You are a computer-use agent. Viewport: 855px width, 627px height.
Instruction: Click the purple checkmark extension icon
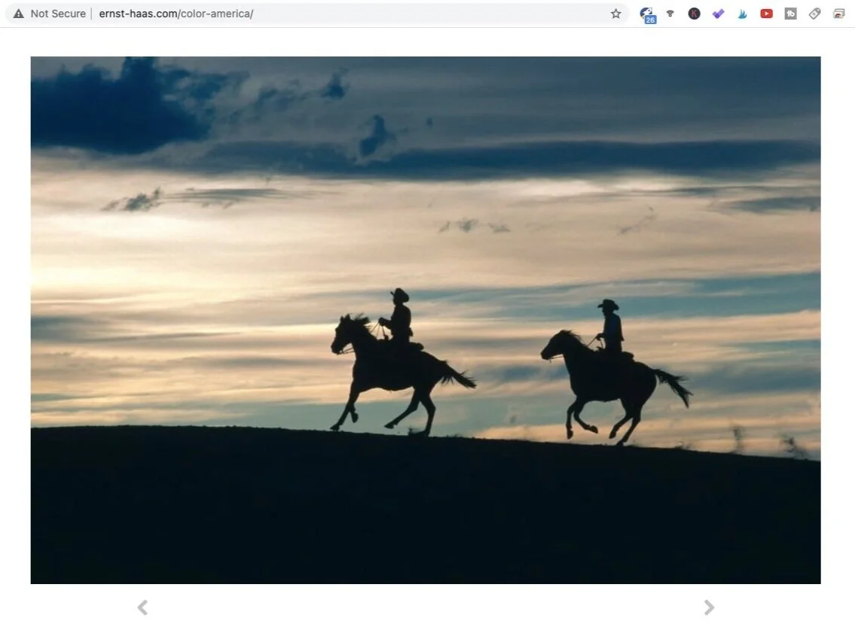[x=718, y=14]
